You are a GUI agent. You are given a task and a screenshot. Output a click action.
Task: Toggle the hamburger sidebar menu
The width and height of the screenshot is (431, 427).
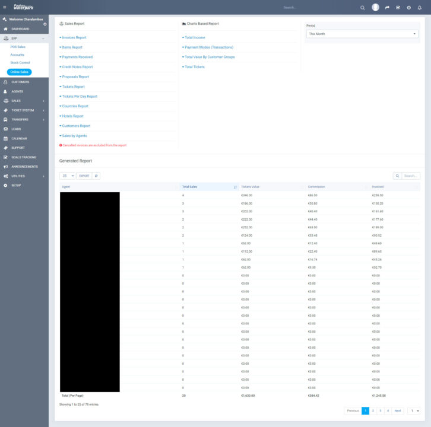click(5, 7)
